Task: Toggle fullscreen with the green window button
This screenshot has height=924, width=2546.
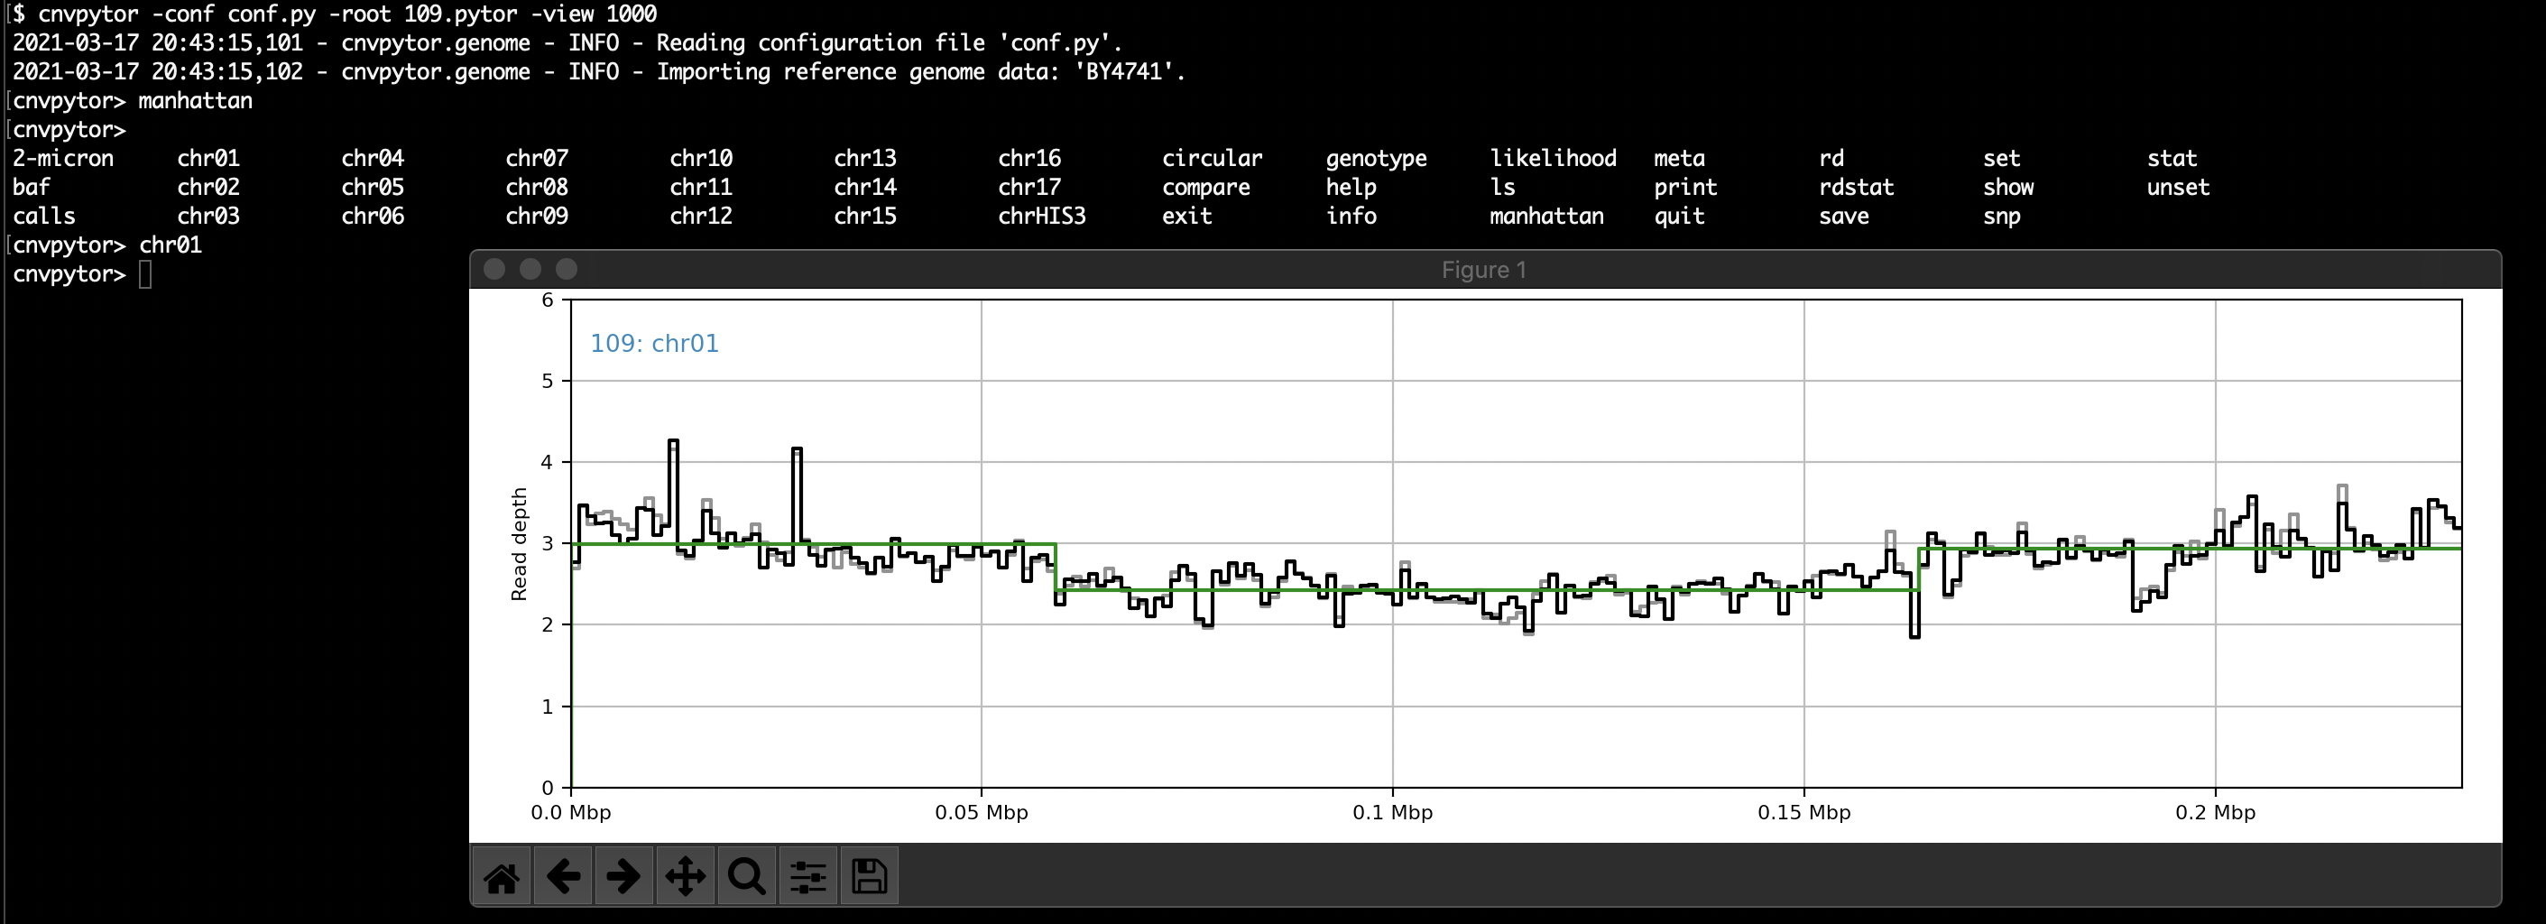Action: point(567,268)
